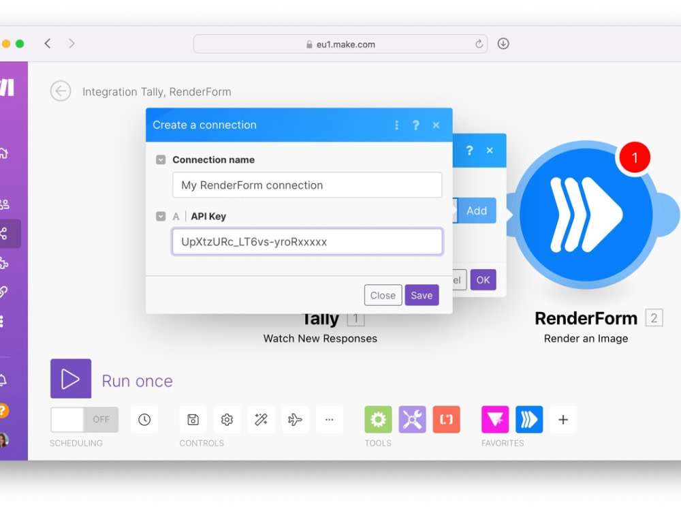
Task: Click the Run once play button
Action: point(71,378)
